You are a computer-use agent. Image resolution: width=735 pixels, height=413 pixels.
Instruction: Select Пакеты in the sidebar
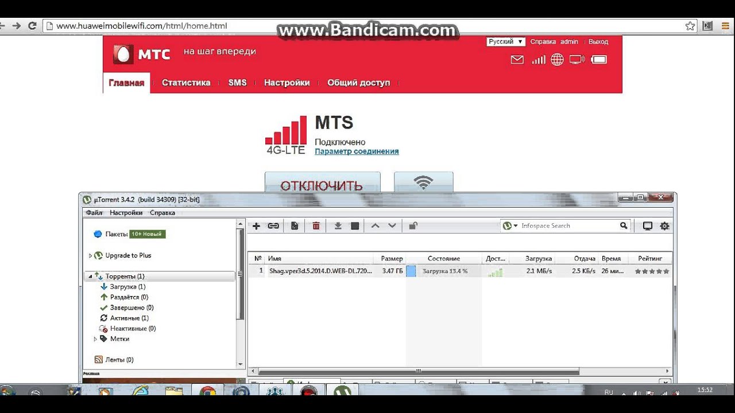(117, 234)
